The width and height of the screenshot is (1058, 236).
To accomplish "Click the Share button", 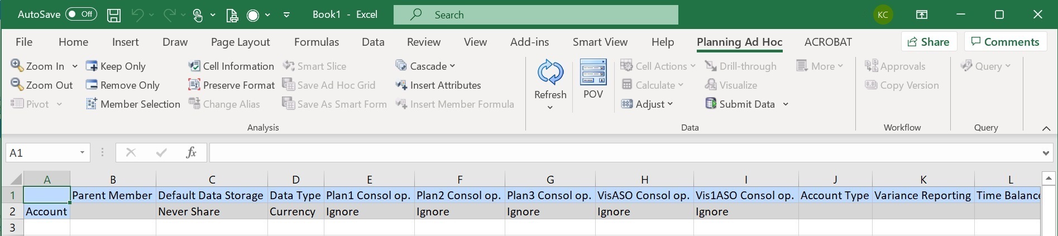I will [928, 42].
